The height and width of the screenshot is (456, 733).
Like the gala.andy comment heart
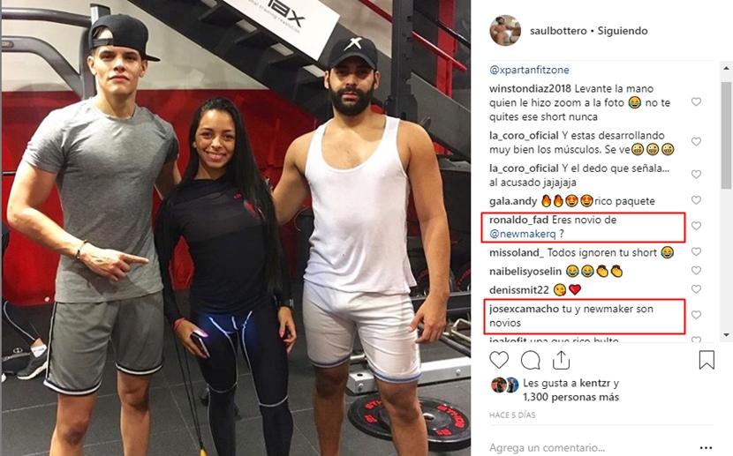(696, 199)
